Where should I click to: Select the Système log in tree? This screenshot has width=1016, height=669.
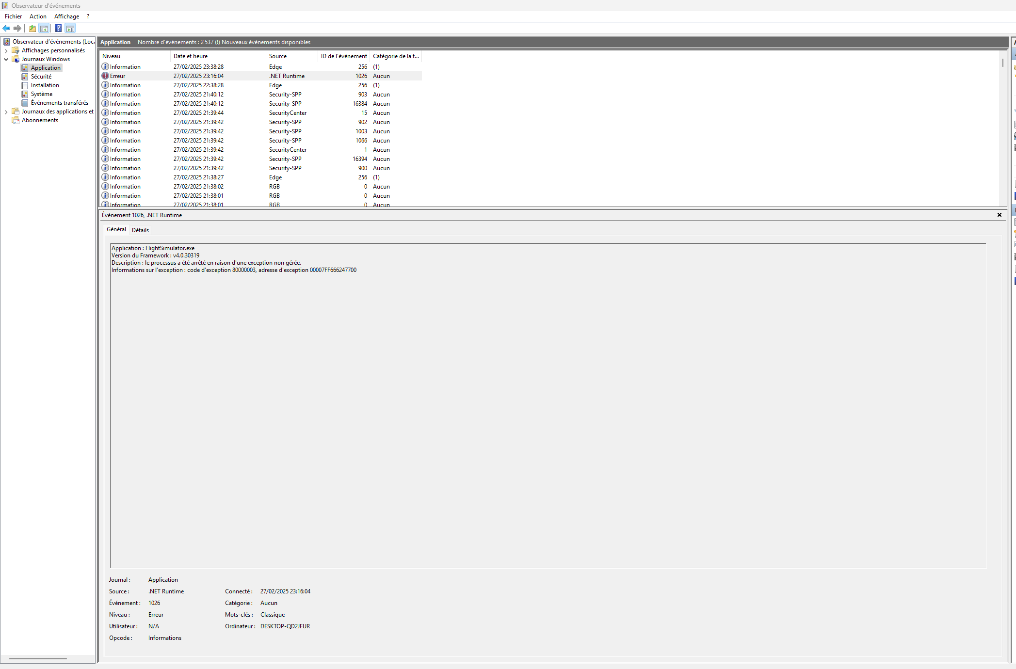tap(42, 94)
